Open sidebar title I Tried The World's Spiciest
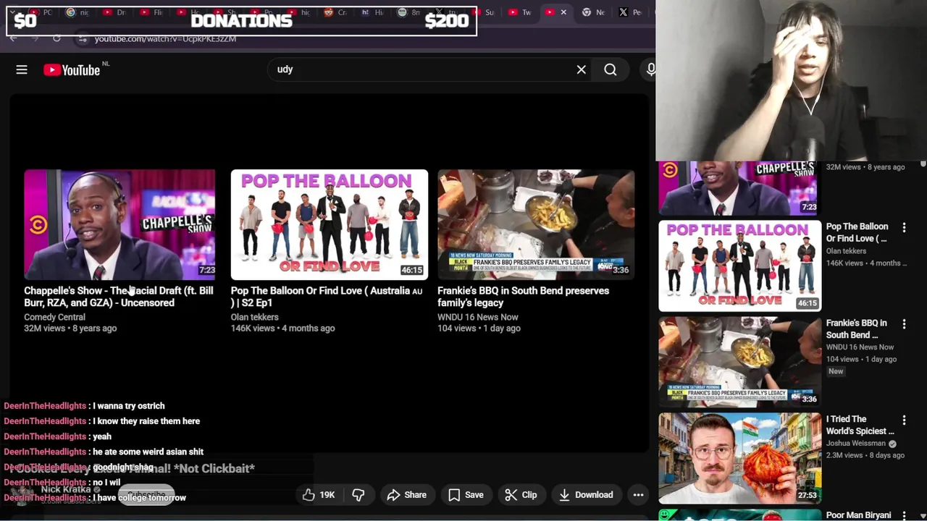The width and height of the screenshot is (927, 521). pos(860,425)
